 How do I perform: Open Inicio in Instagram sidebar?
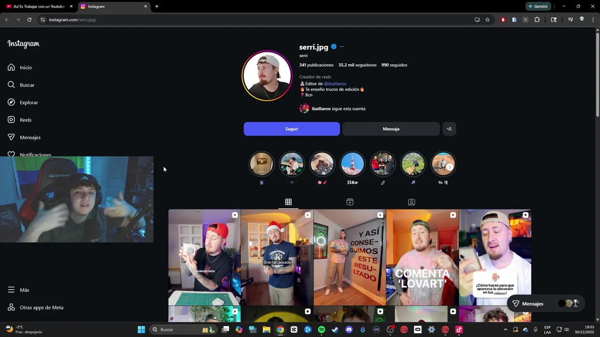[x=20, y=67]
